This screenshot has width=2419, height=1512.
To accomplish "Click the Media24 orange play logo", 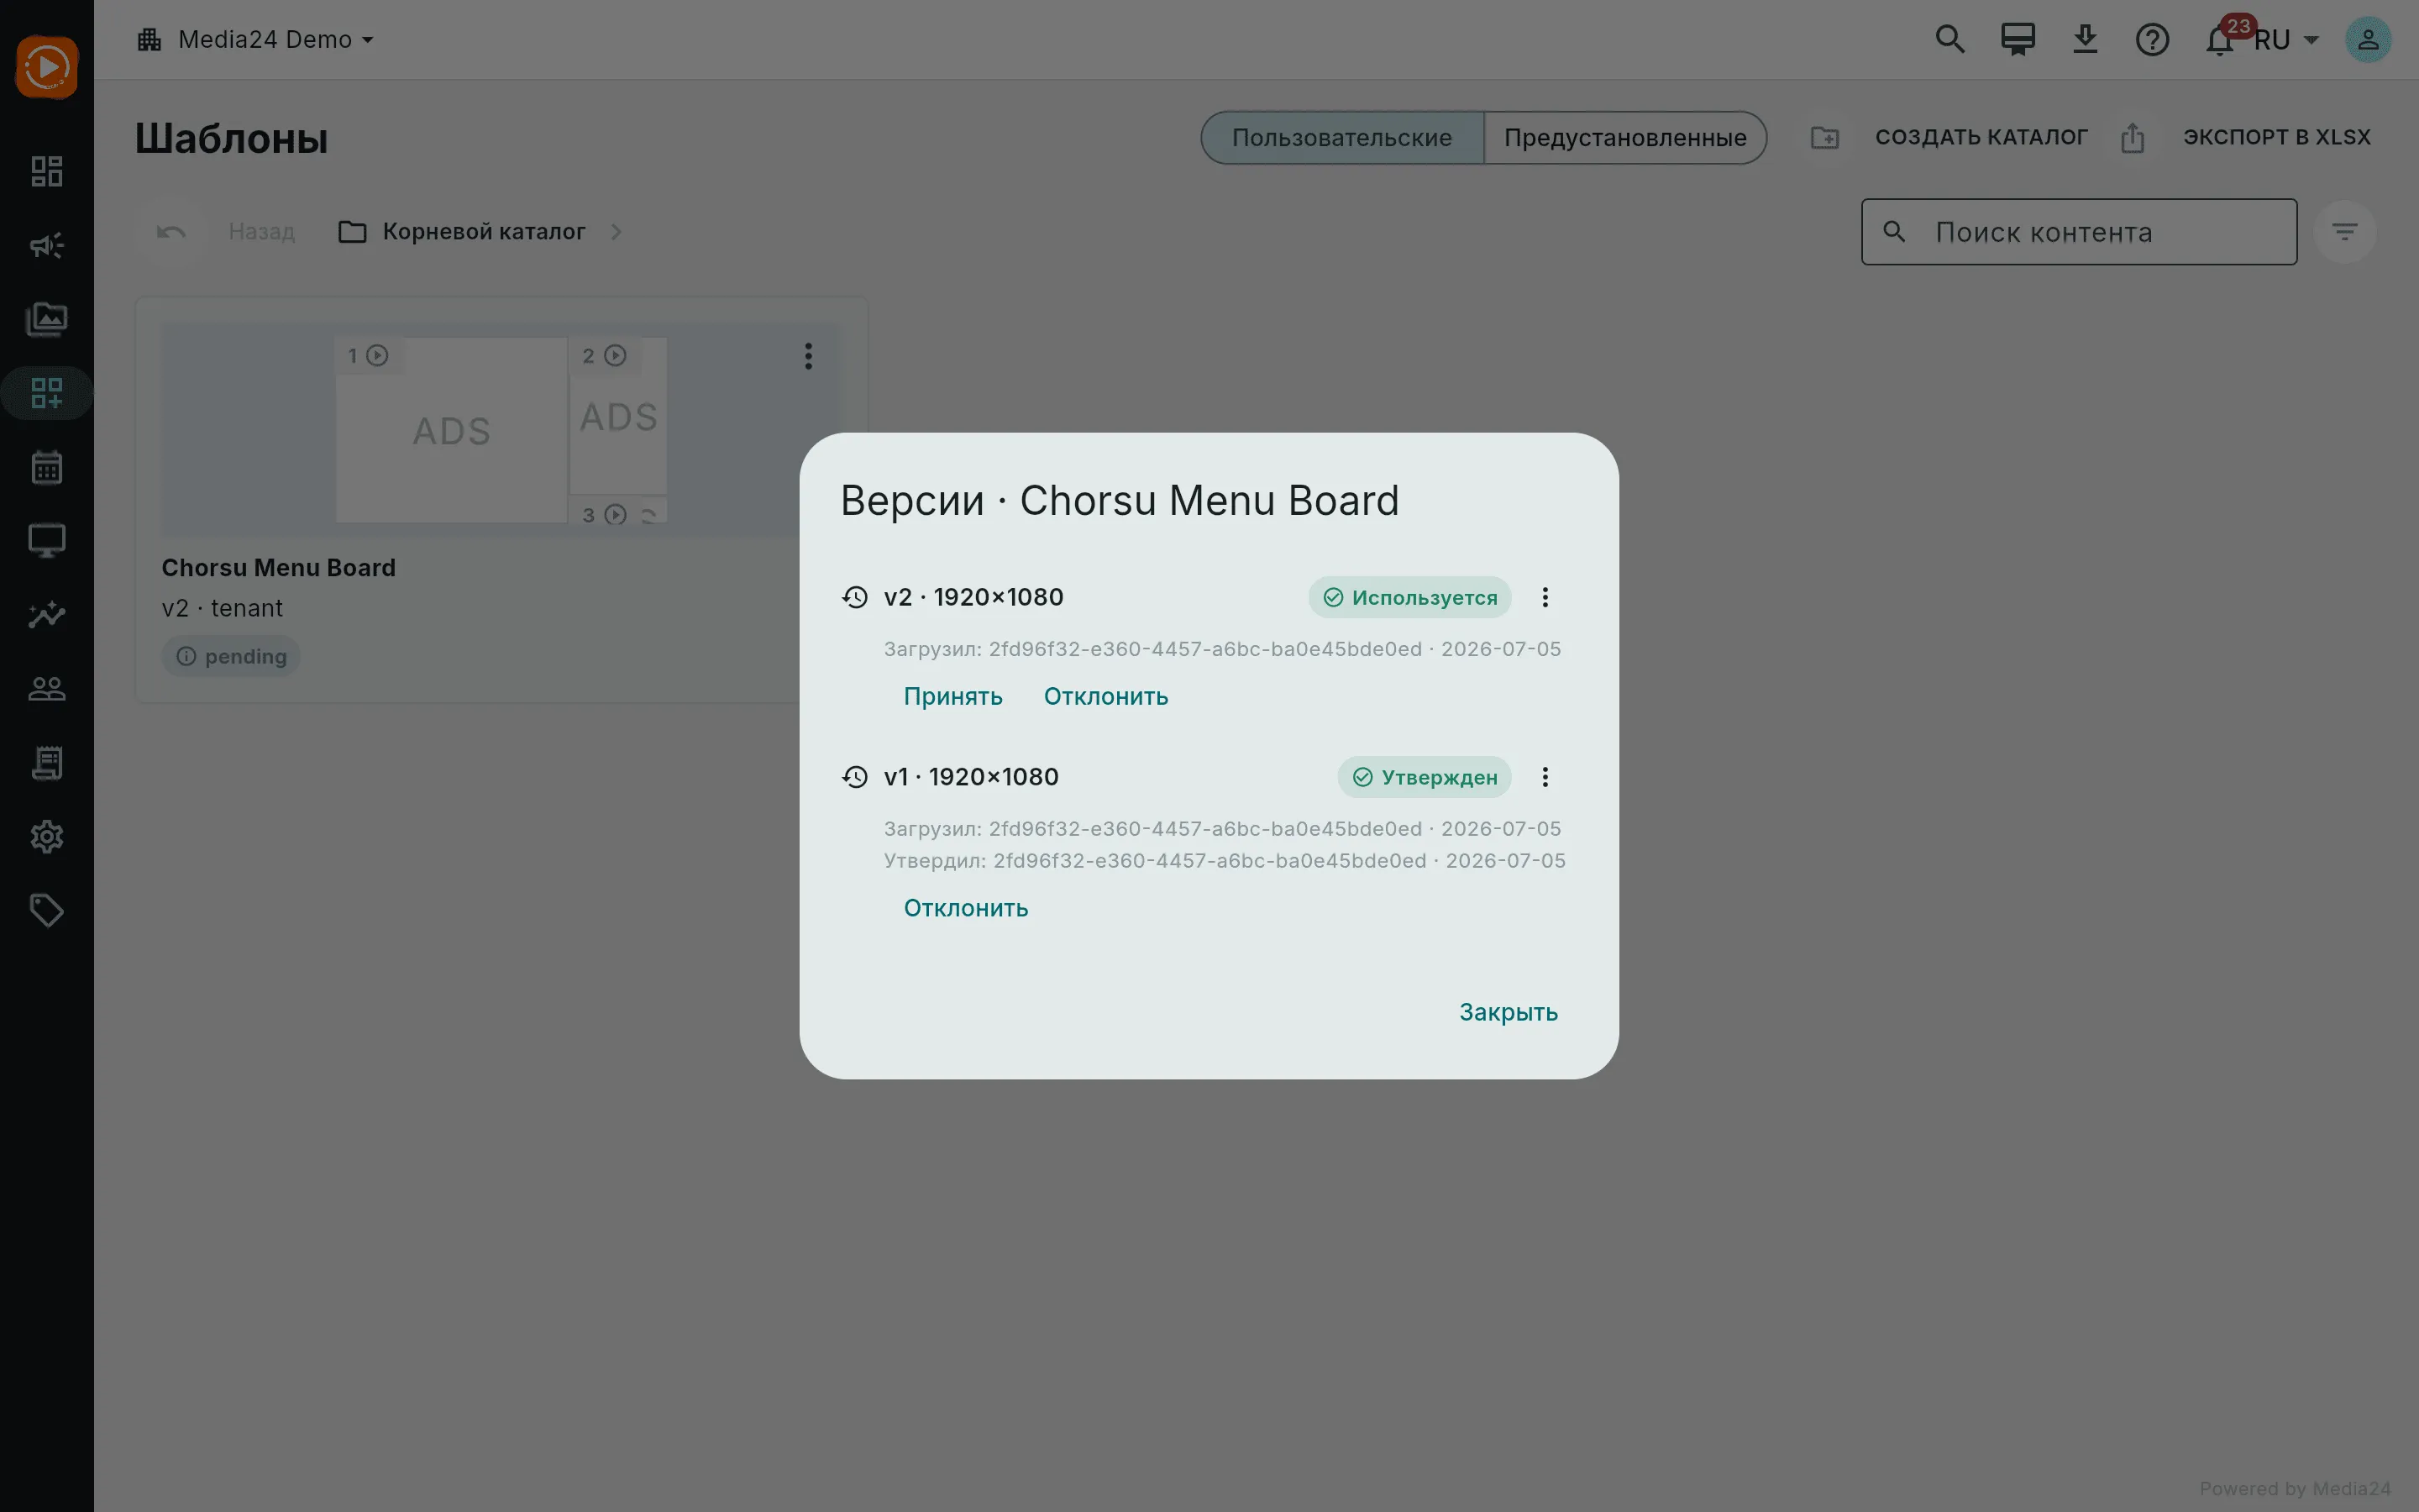I will (x=47, y=67).
